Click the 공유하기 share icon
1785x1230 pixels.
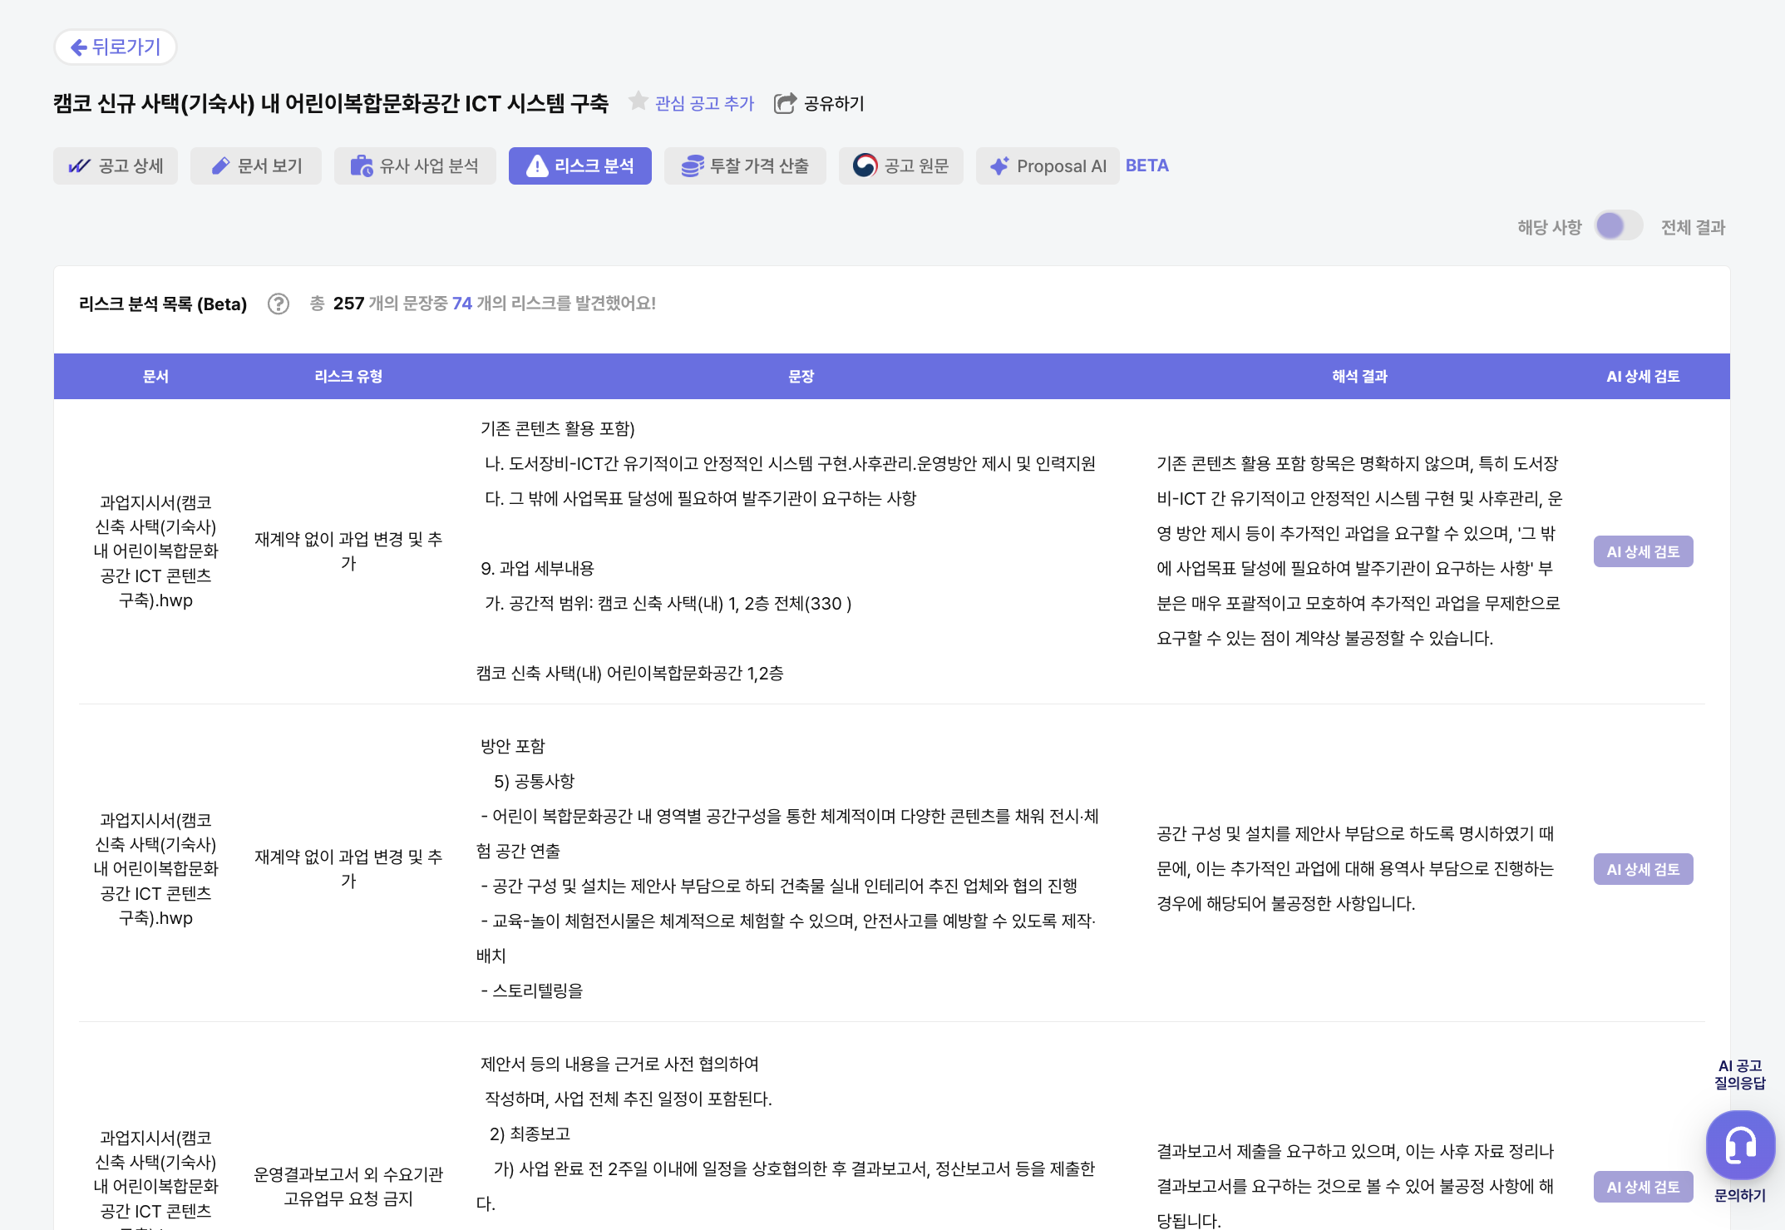(785, 103)
